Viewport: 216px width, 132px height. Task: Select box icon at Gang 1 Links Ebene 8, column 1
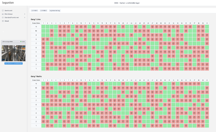(x=43, y=39)
